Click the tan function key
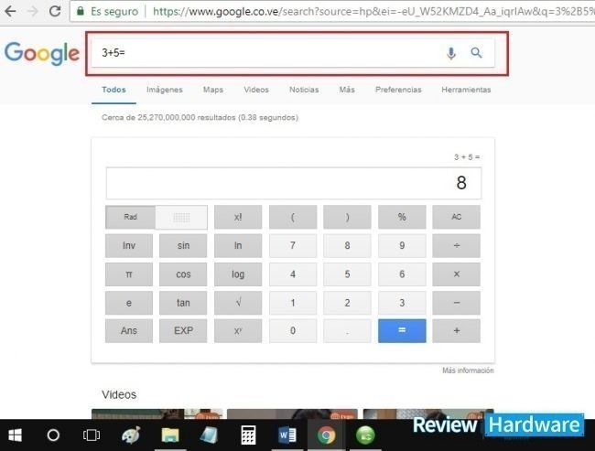This screenshot has height=451, width=595. point(183,303)
